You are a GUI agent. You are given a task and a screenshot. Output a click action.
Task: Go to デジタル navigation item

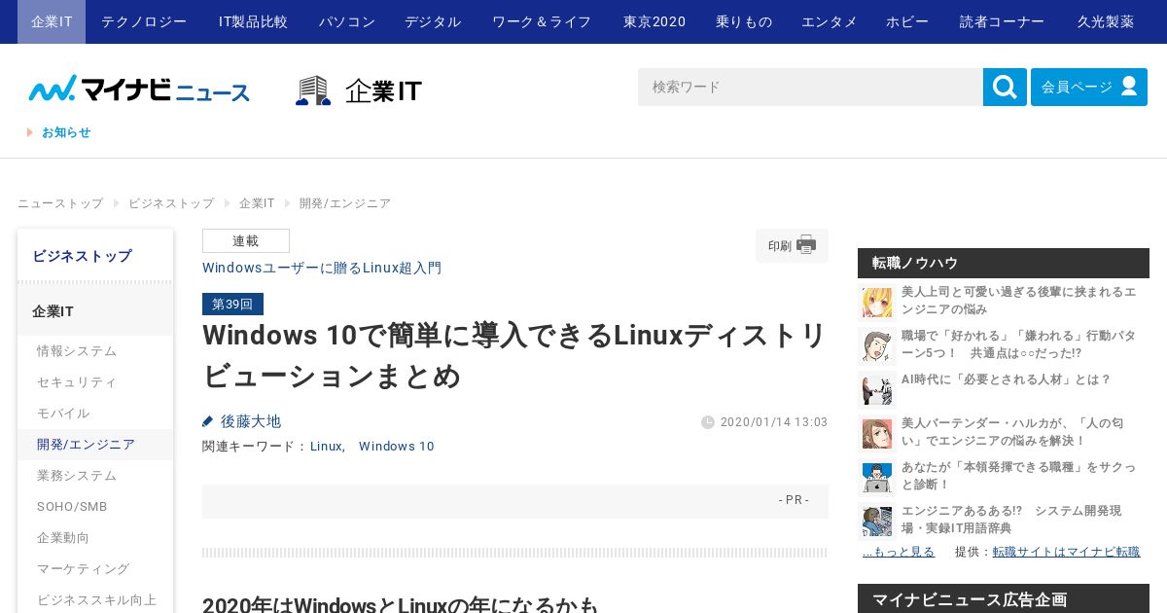[433, 21]
